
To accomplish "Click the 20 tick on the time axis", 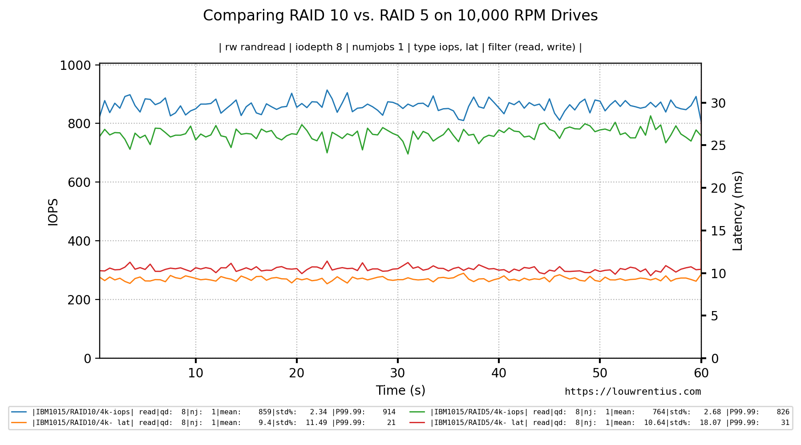I will (296, 373).
